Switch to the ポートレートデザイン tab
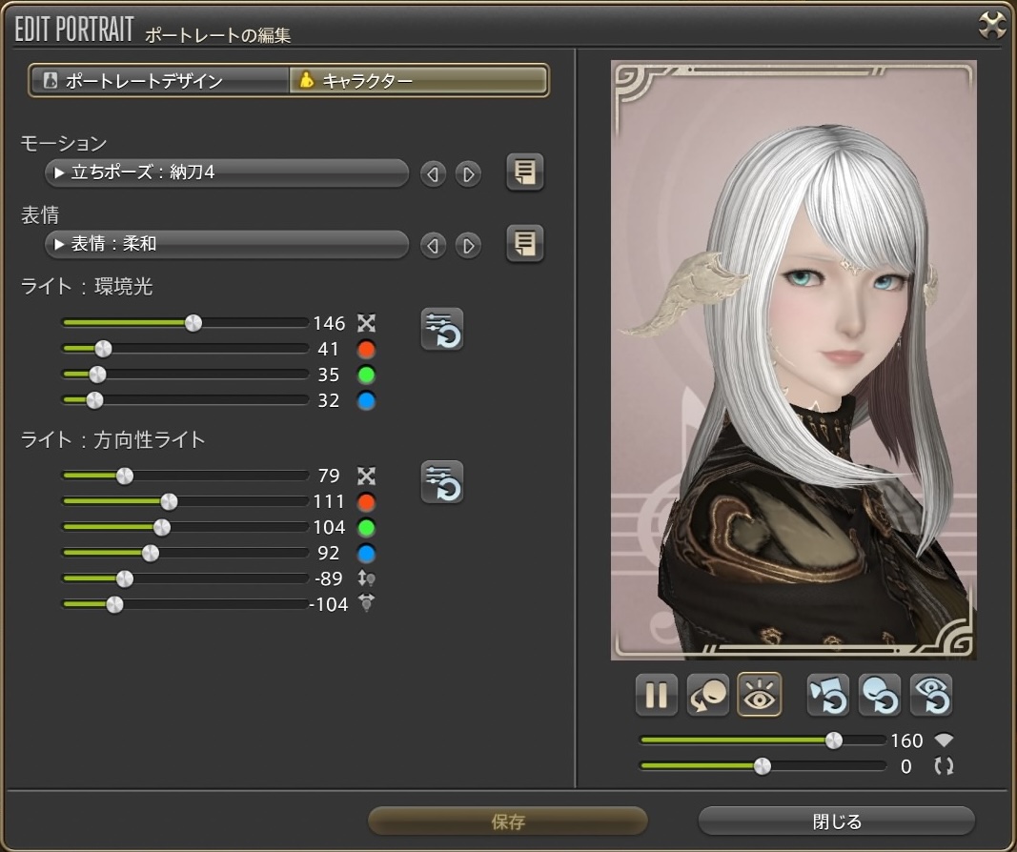Screen dimensions: 1017x852 pos(159,81)
